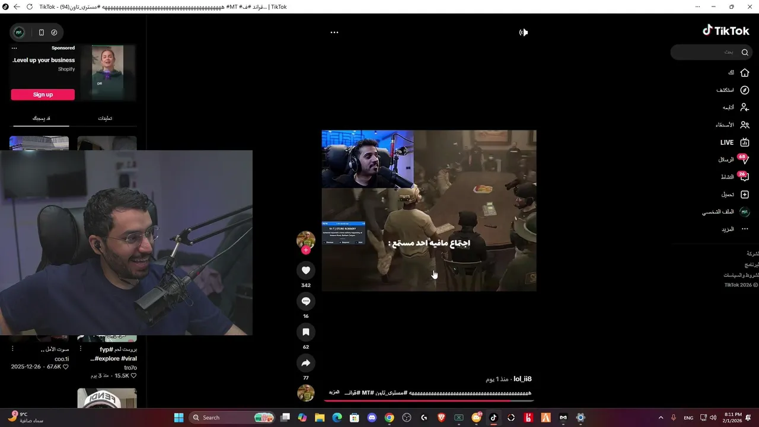Image resolution: width=759 pixels, height=427 pixels.
Task: Click the playing video frame to pause
Action: (429, 211)
